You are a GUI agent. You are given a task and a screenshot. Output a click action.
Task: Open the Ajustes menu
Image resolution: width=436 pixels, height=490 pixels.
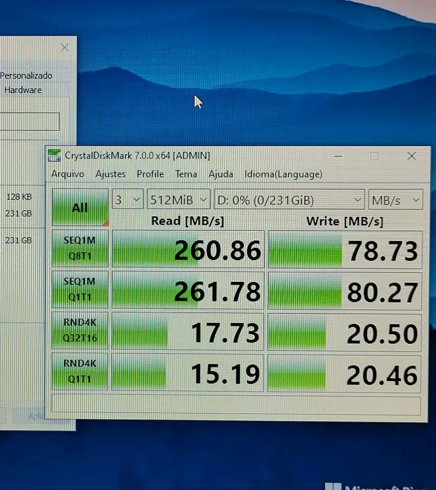(110, 174)
